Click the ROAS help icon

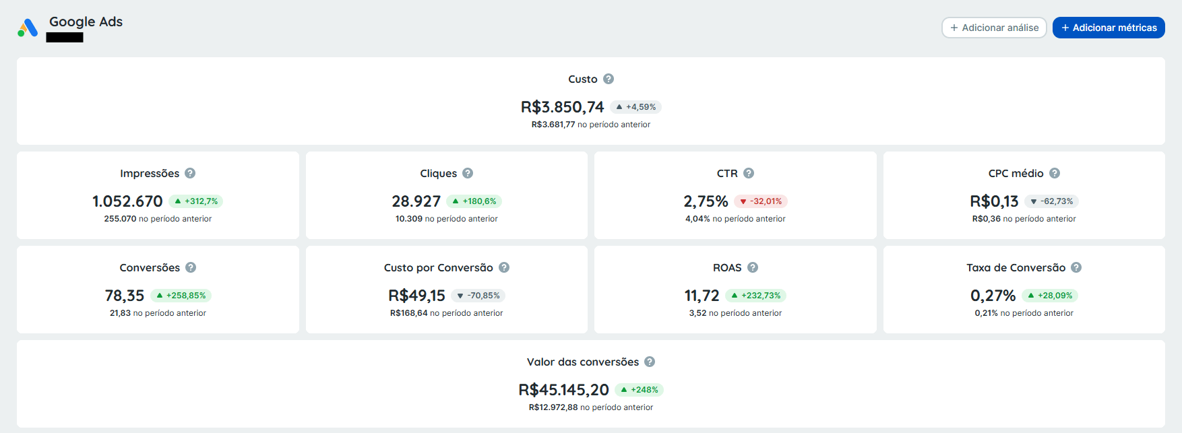tap(753, 267)
